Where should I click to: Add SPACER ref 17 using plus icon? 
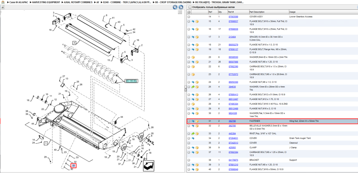(x=189, y=37)
